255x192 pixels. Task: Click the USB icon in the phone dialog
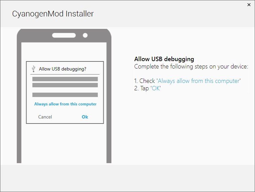tap(34, 69)
